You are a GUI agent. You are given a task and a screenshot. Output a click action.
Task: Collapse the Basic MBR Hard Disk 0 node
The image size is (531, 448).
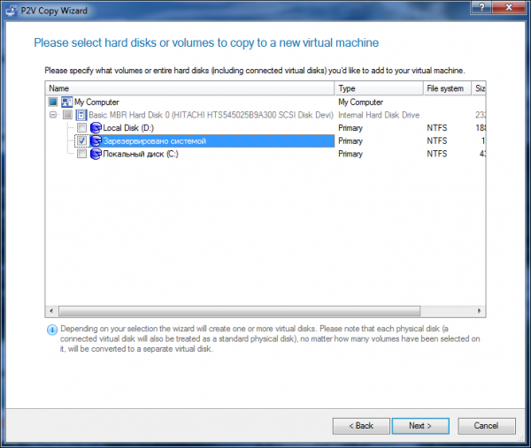[53, 115]
